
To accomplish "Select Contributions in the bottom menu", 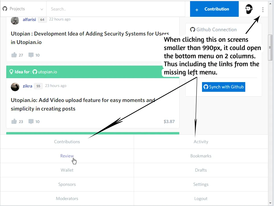I will pyautogui.click(x=67, y=142).
